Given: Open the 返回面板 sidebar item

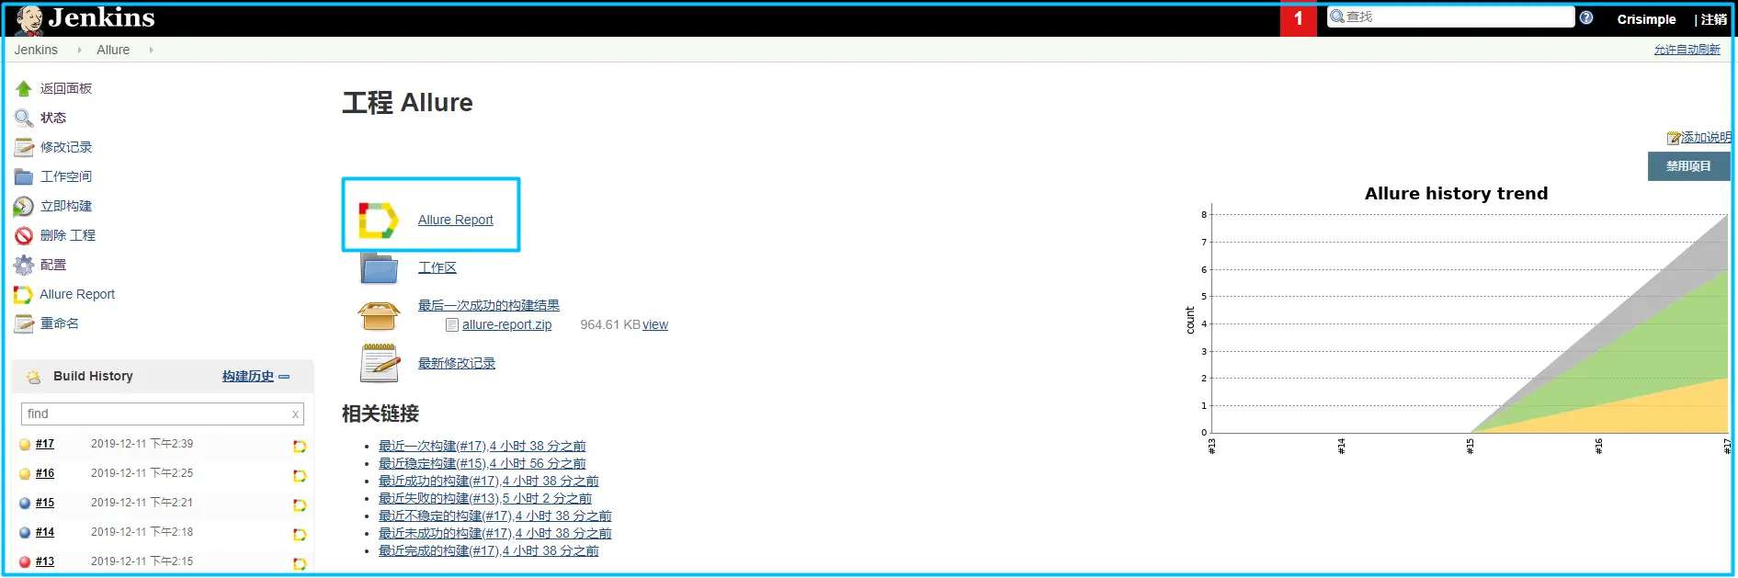Looking at the screenshot, I should point(66,88).
